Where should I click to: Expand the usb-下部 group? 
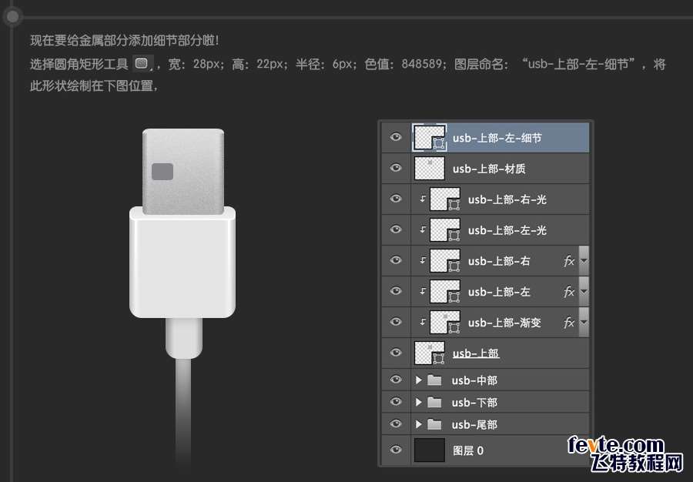[x=419, y=402]
